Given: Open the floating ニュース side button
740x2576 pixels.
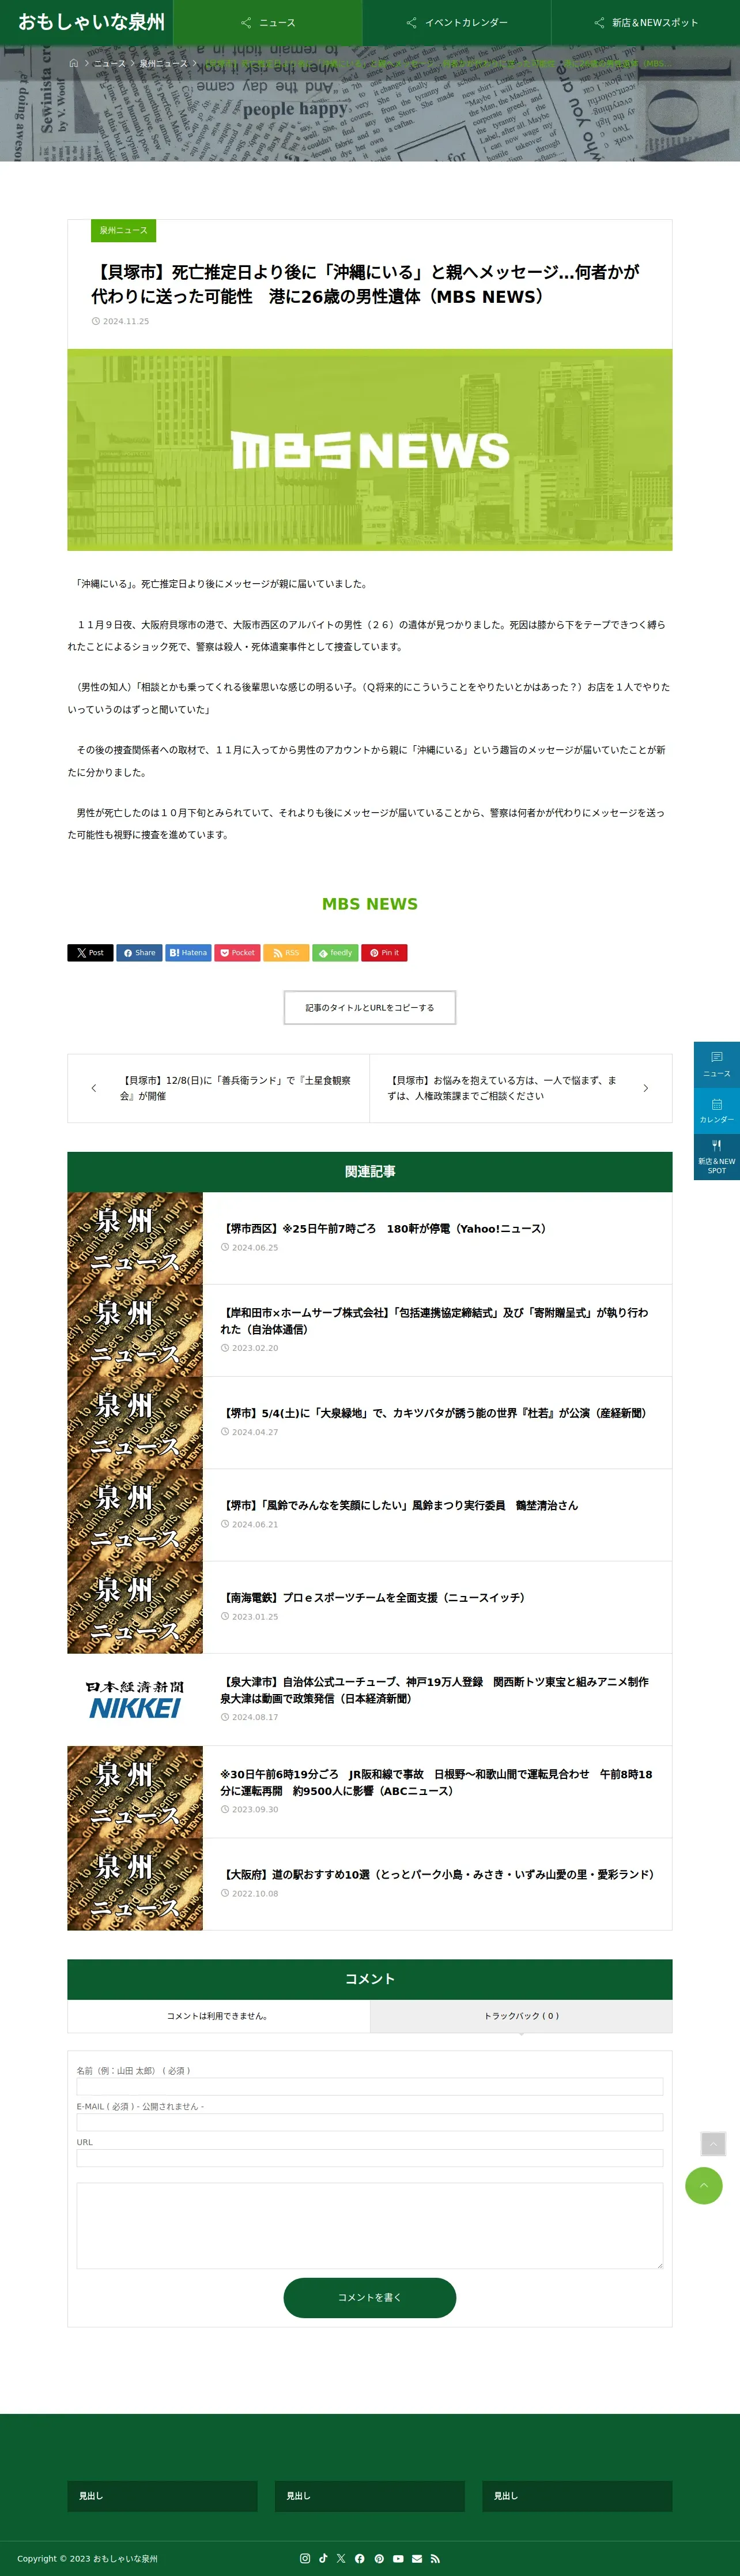Looking at the screenshot, I should pos(717,1064).
